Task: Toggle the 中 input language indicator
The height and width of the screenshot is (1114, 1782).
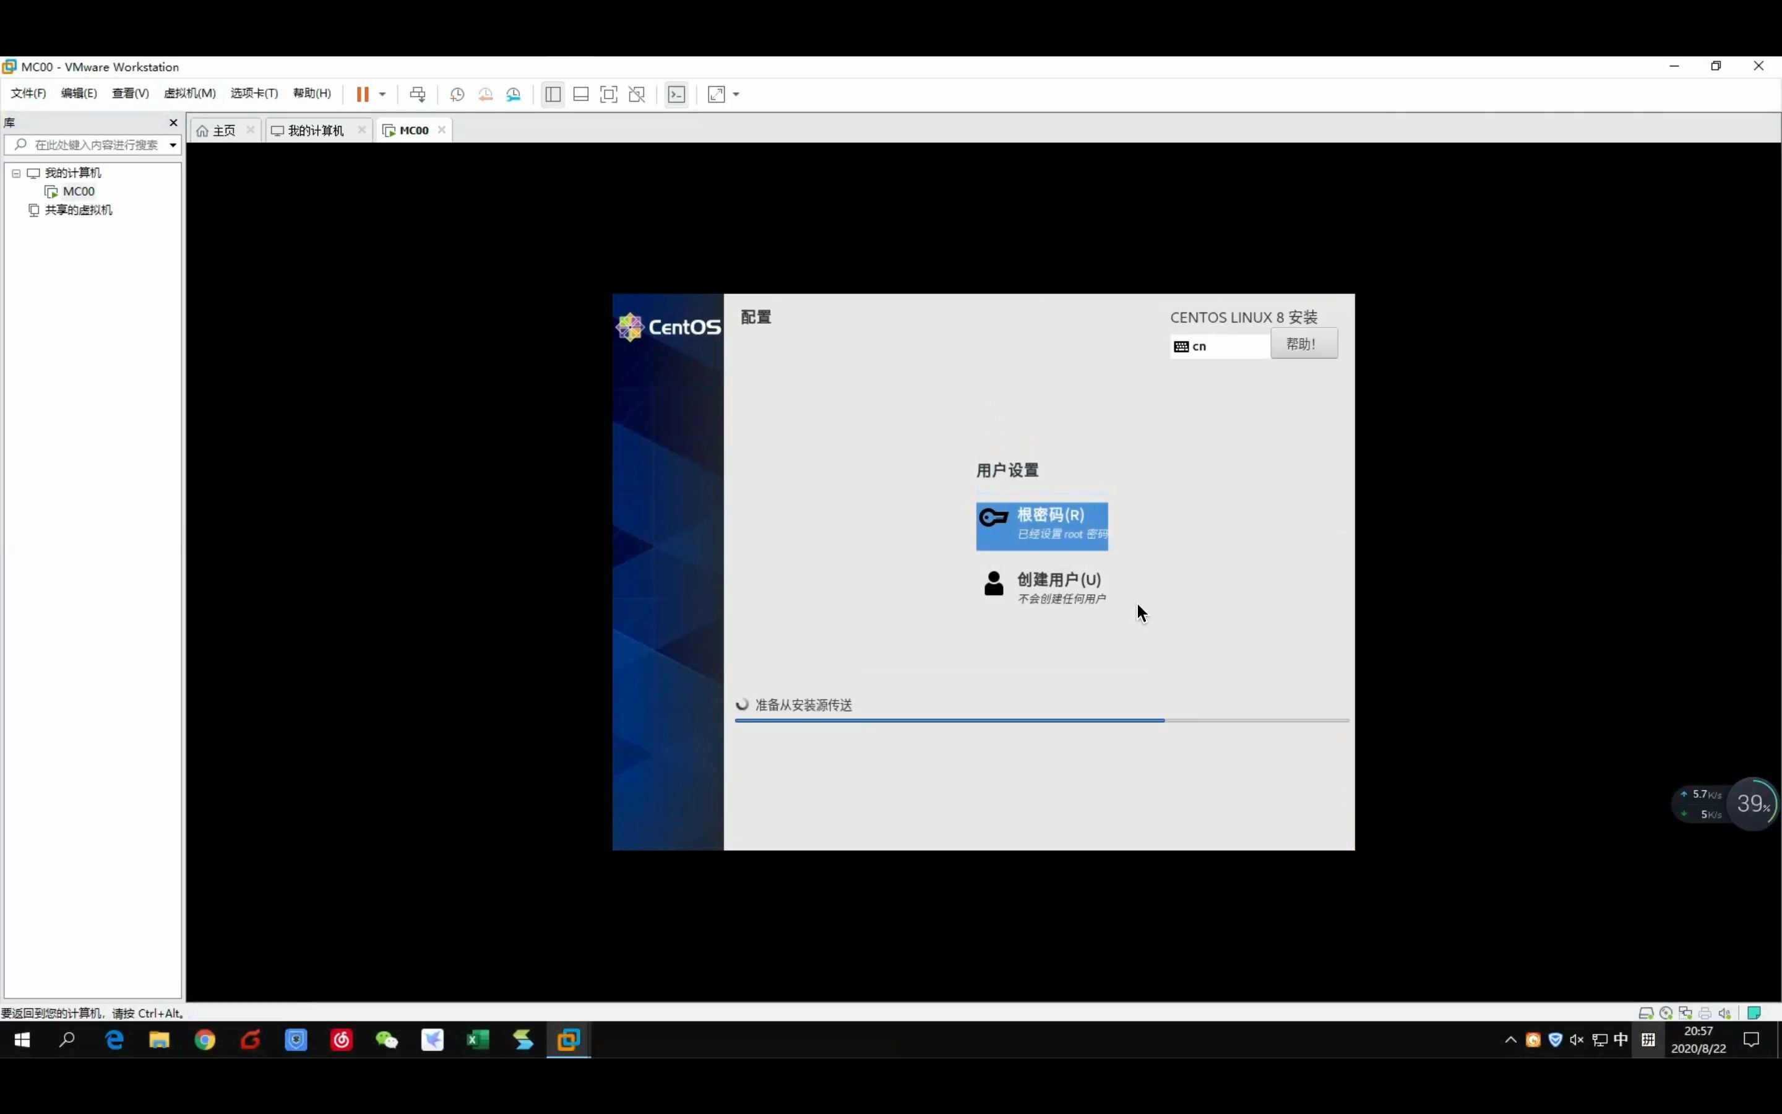Action: point(1621,1040)
